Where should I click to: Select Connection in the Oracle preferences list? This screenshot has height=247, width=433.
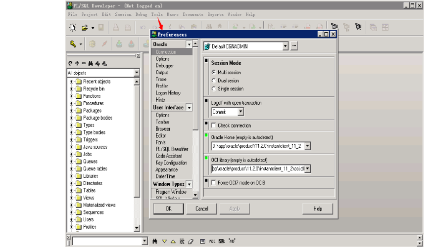click(172, 52)
